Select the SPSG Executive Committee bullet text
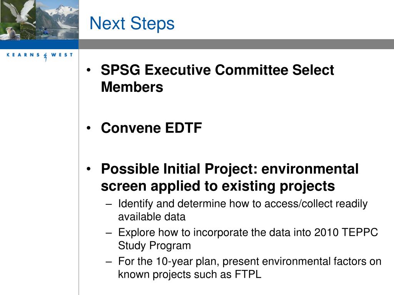 click(x=217, y=78)
